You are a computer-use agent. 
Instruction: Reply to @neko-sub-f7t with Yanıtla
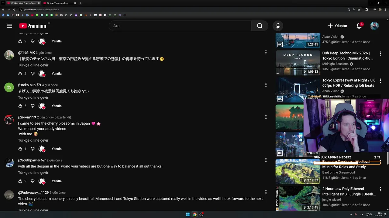(x=57, y=106)
